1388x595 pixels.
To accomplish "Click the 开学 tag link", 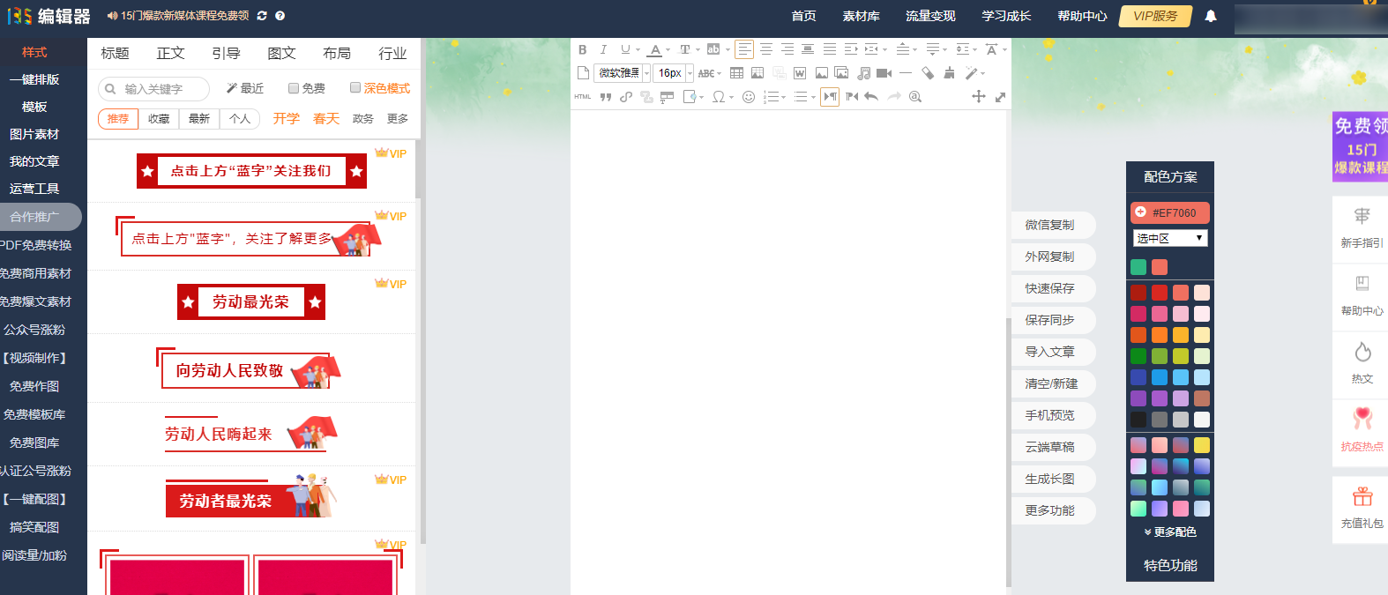I will (x=286, y=118).
